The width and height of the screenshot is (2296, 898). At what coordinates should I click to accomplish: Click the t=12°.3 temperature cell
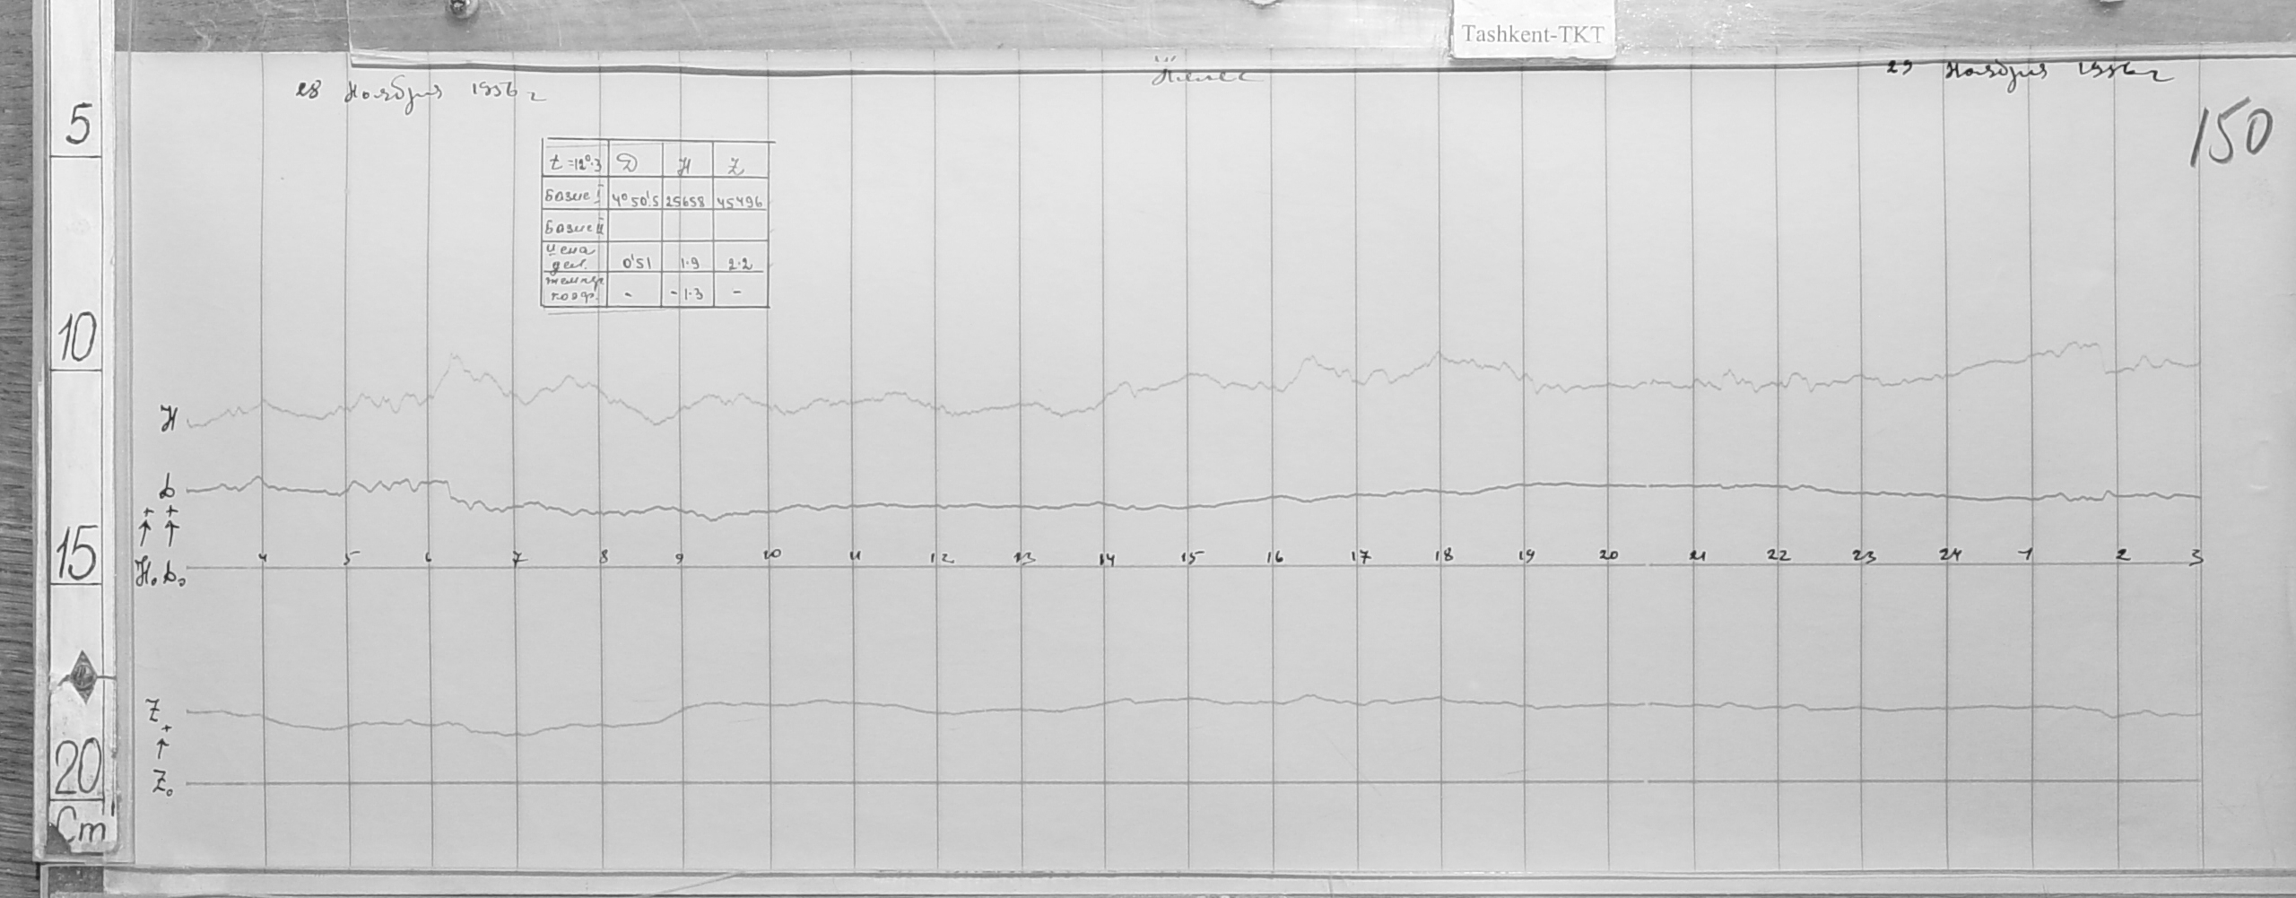pos(574,163)
